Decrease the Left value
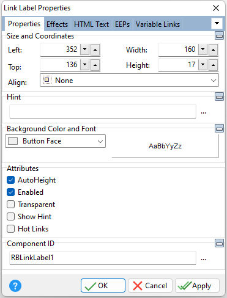Viewport: 227px width, 298px height. coord(85,49)
